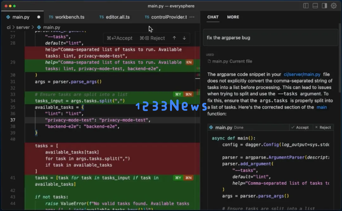Screen dimensions: 342x211
Task: Click 'if not tasks:' on line 43
Action: pos(52,197)
